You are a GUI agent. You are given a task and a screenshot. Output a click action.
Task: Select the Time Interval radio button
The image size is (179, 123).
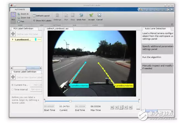tap(13, 89)
